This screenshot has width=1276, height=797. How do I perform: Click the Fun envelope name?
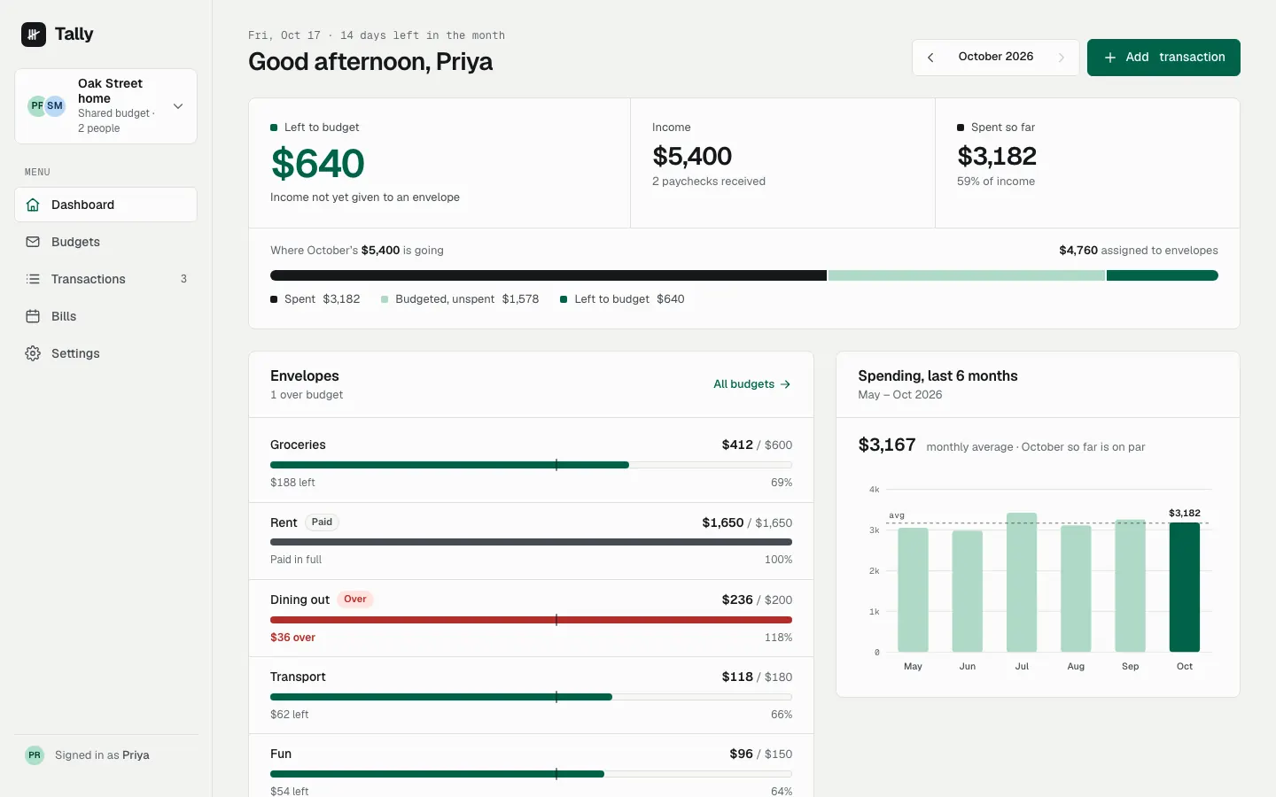(x=281, y=754)
